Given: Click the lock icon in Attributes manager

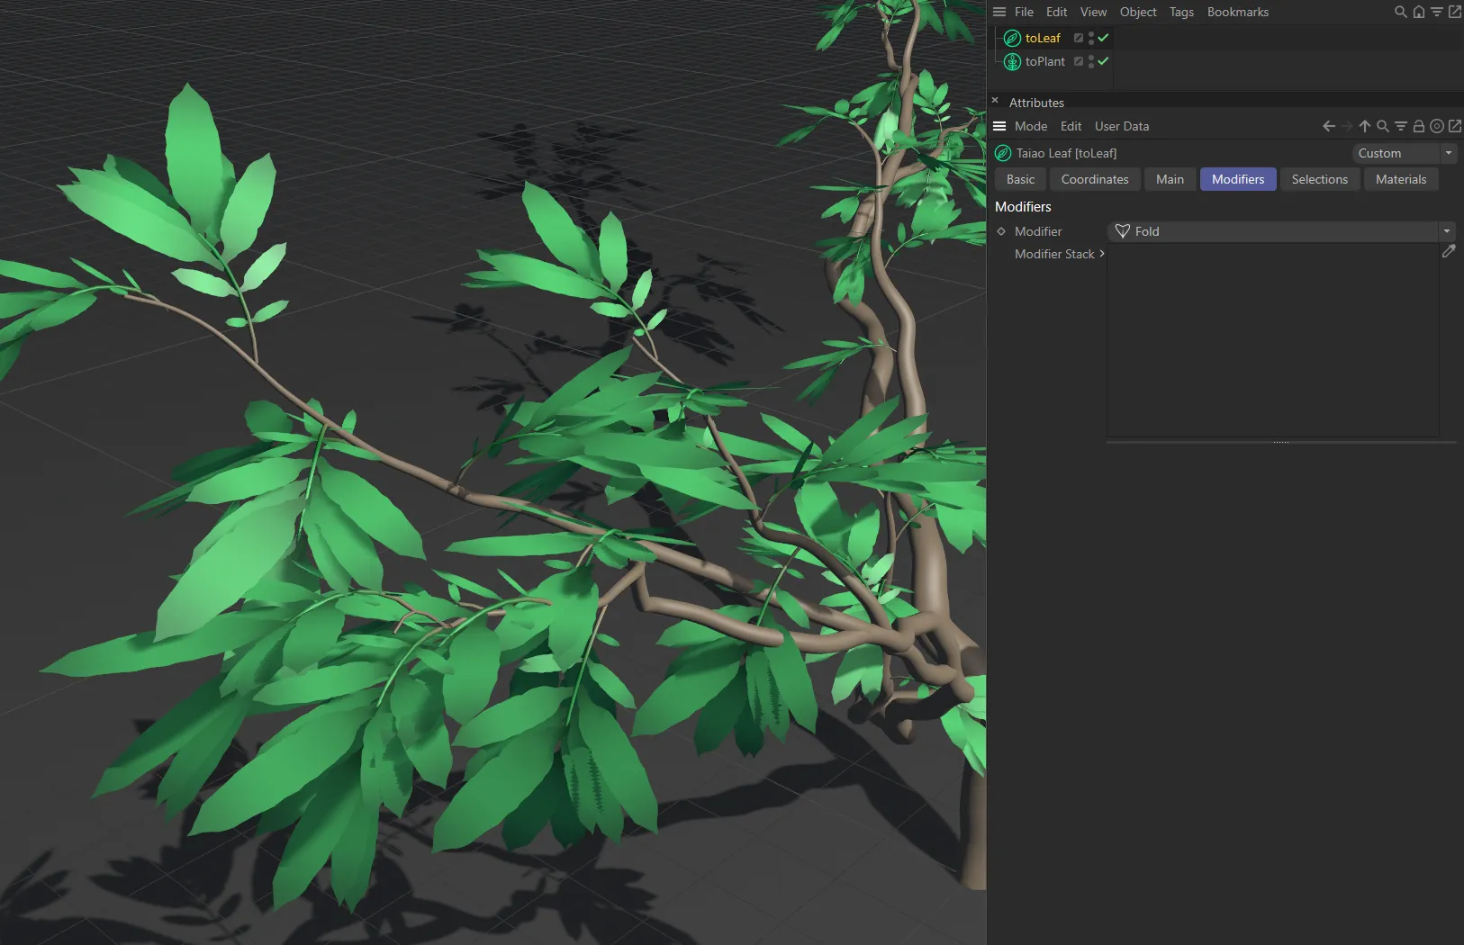Looking at the screenshot, I should click(x=1418, y=126).
